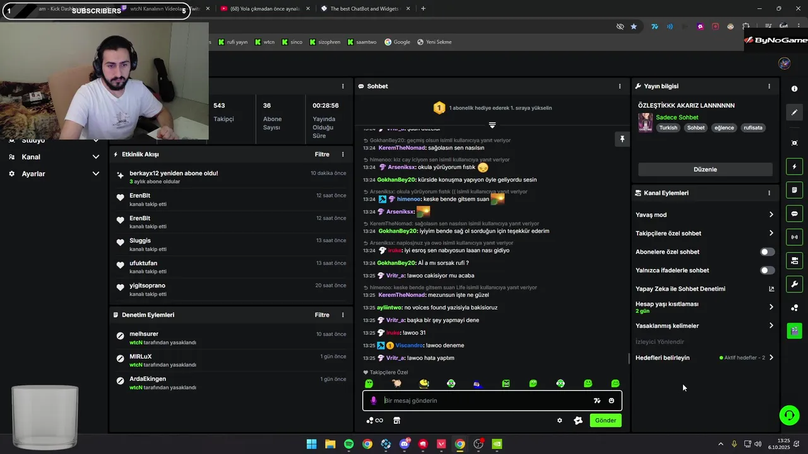Click the channel points infinity icon
The image size is (808, 454).
coord(375,421)
